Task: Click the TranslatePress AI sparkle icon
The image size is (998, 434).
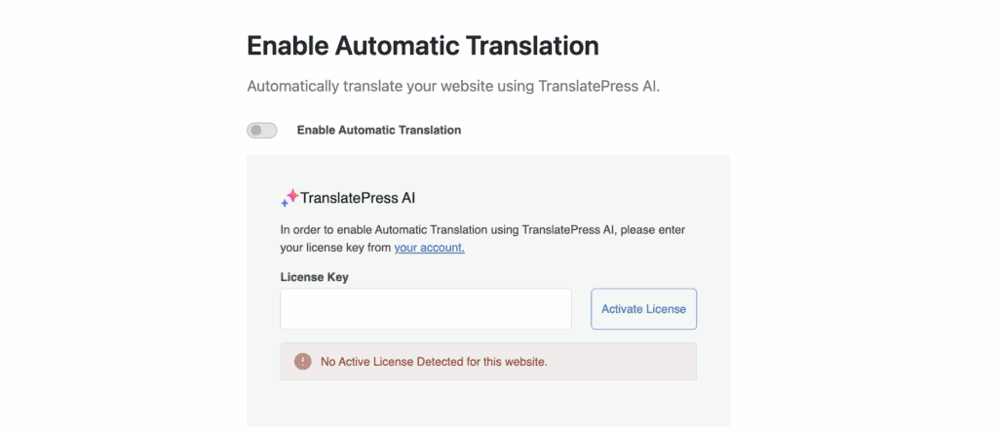Action: (289, 198)
